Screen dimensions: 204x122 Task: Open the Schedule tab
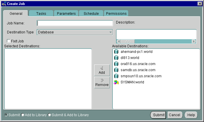91,14
